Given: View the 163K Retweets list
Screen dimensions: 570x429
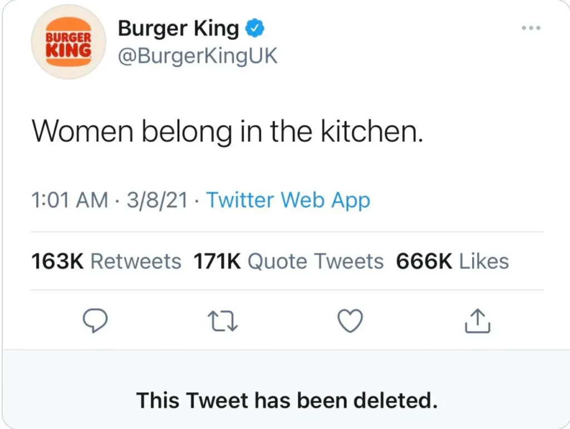Looking at the screenshot, I should [106, 262].
